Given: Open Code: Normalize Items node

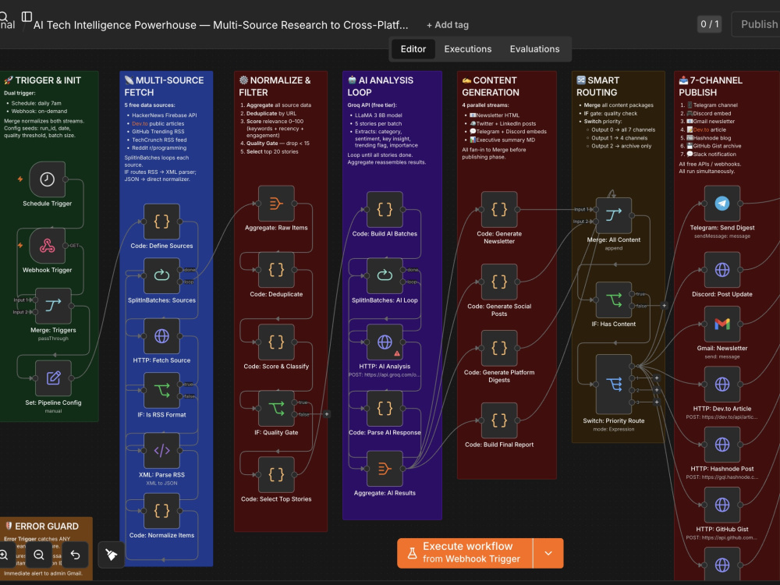Looking at the screenshot, I should coord(161,511).
